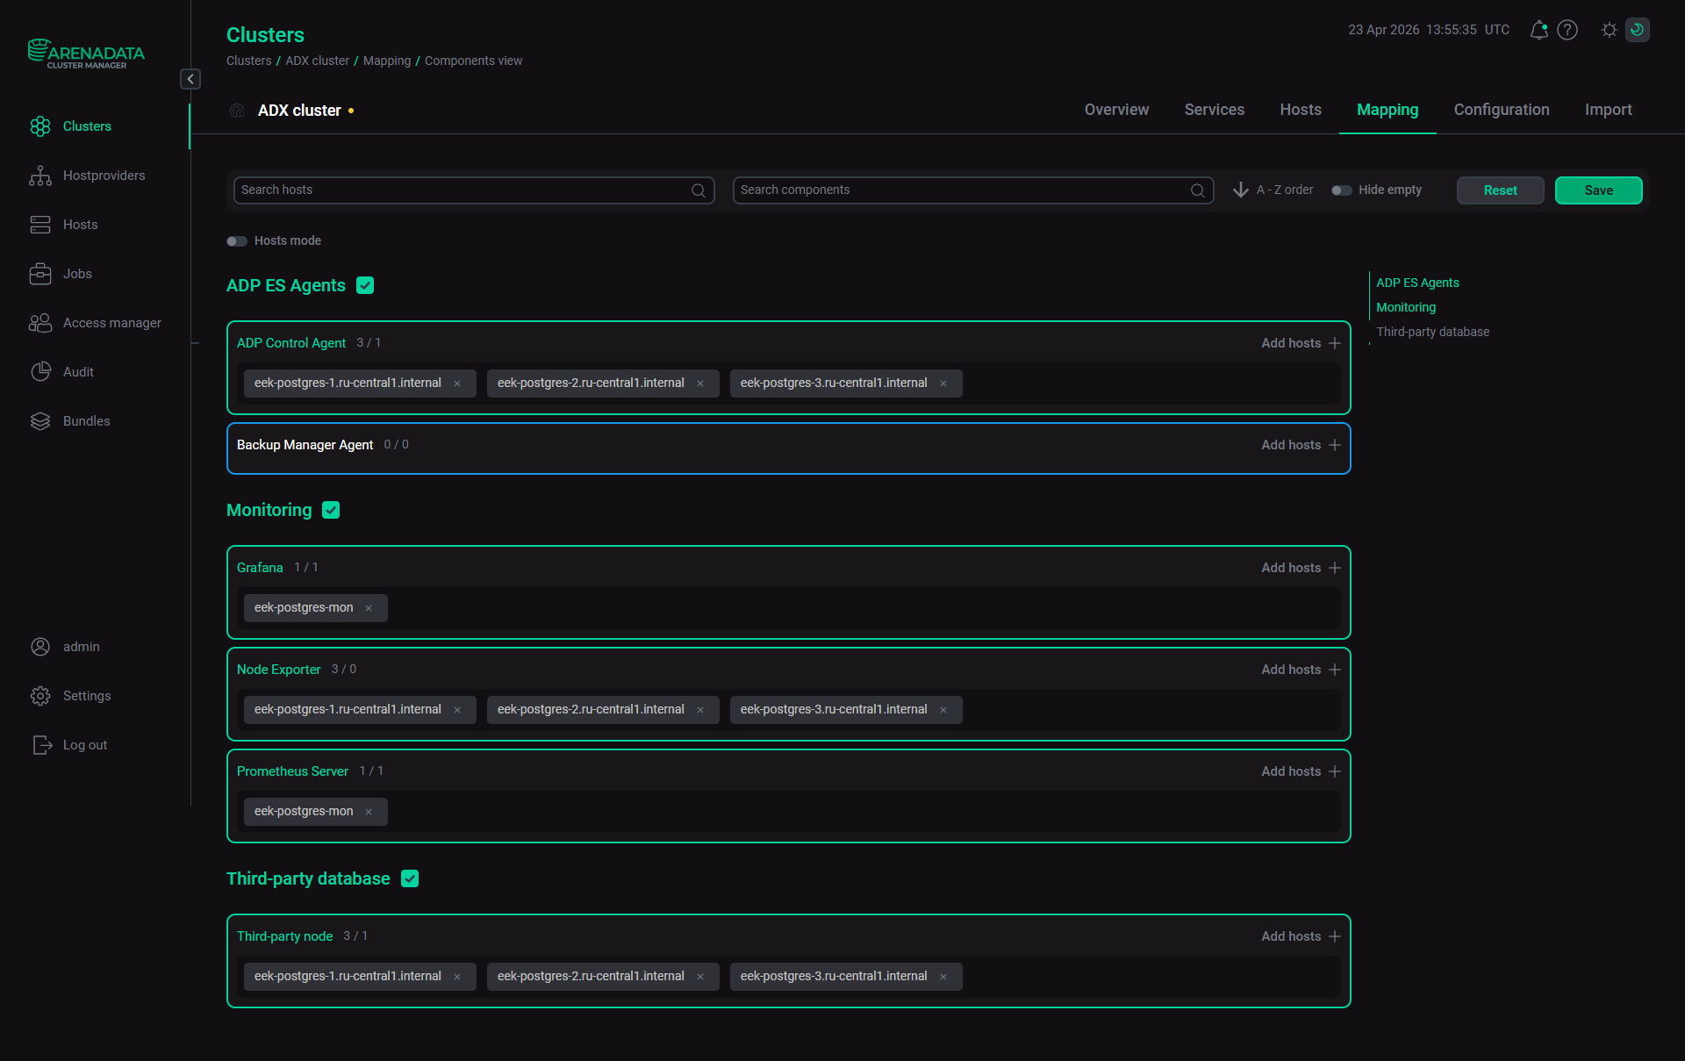This screenshot has height=1061, width=1685.
Task: Switch to the Overview tab
Action: [x=1116, y=110]
